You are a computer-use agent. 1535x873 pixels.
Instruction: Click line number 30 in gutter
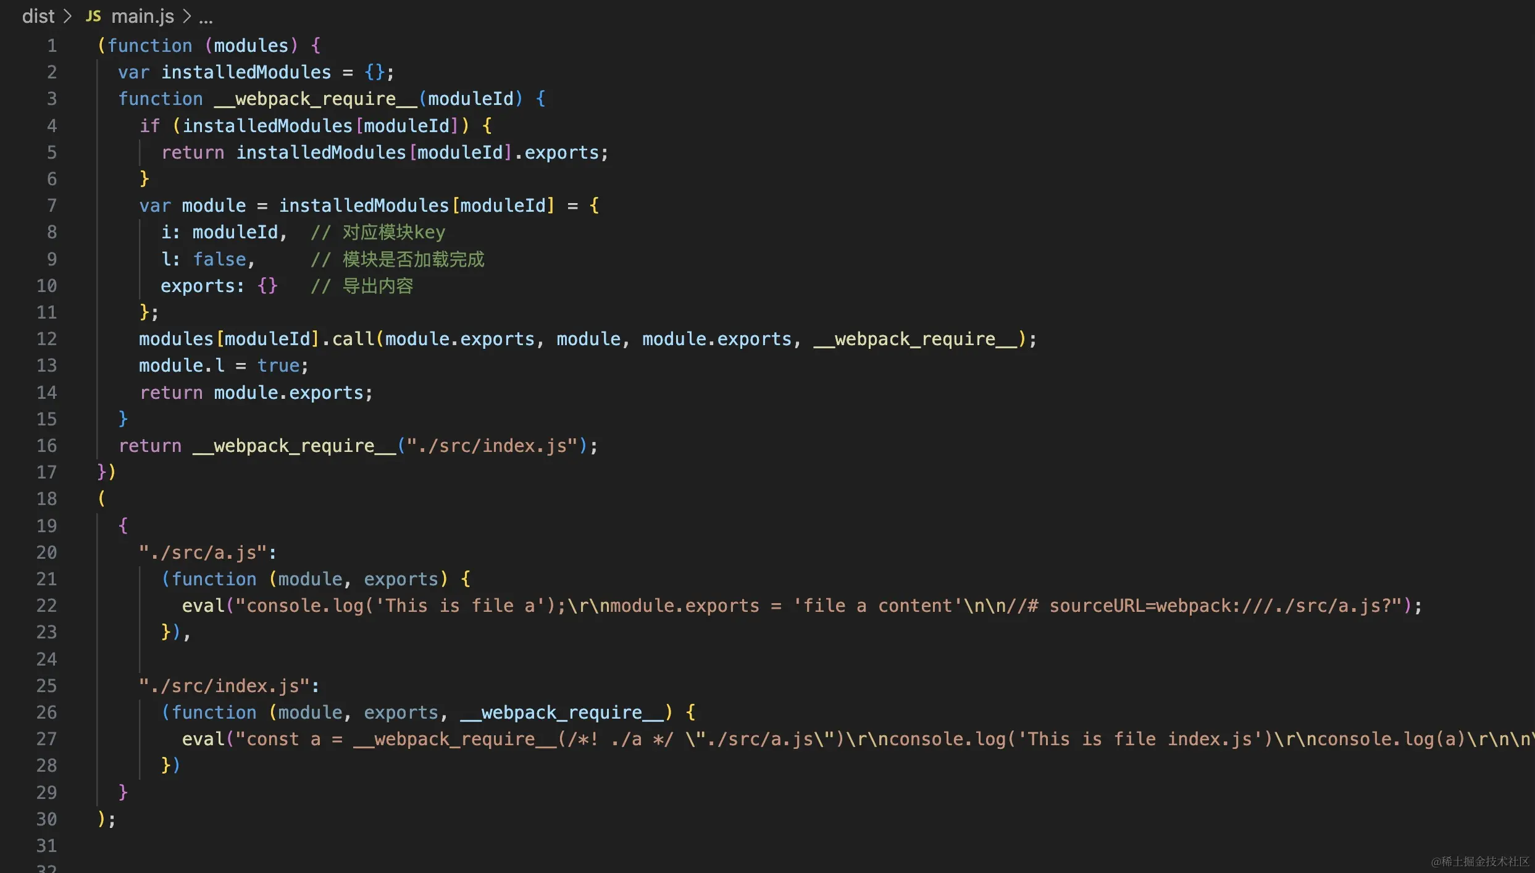point(46,819)
